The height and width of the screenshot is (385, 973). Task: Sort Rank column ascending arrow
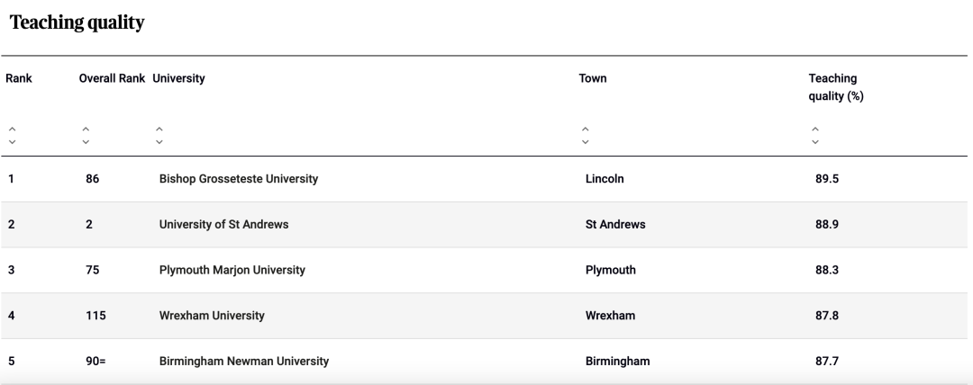12,129
